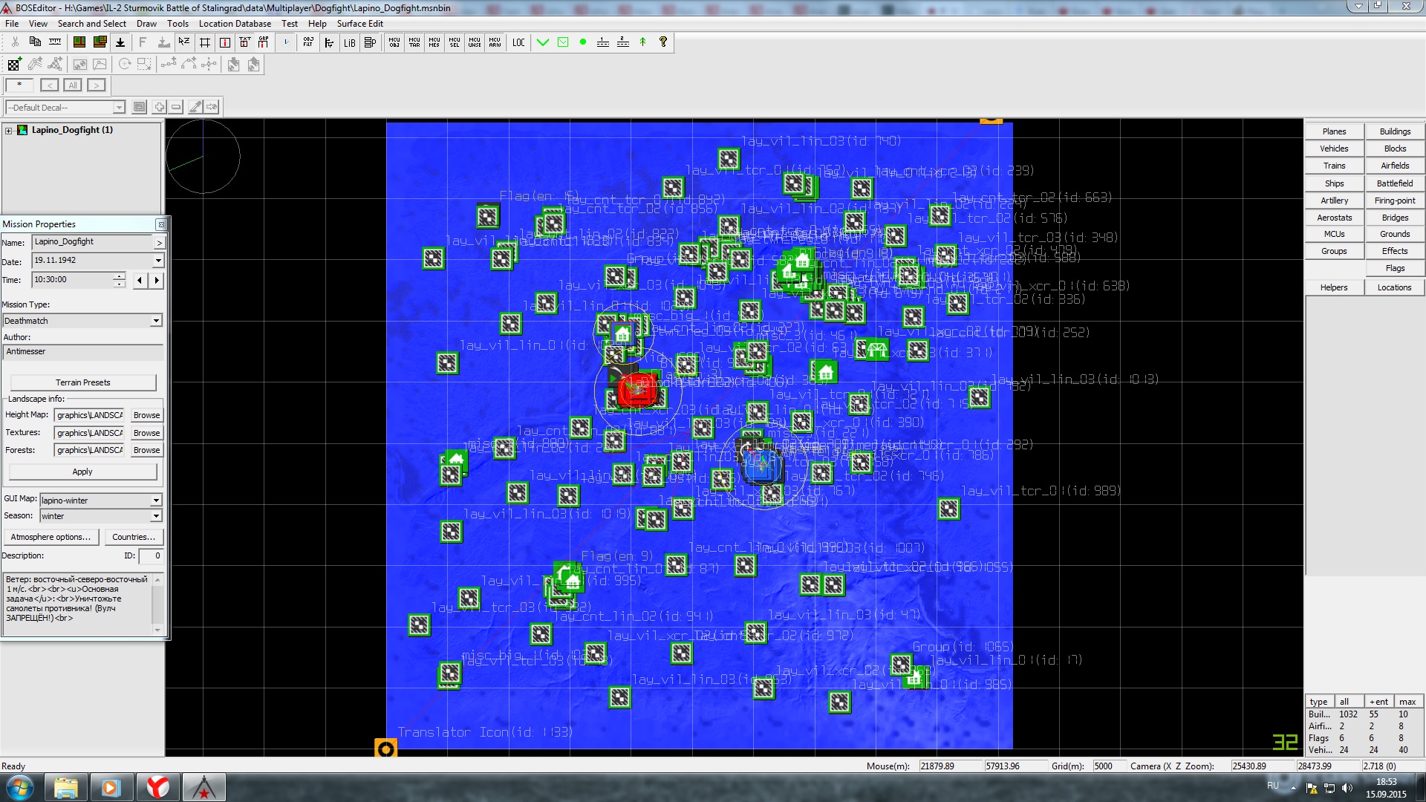Click the Copy toolbar icon

coord(35,42)
